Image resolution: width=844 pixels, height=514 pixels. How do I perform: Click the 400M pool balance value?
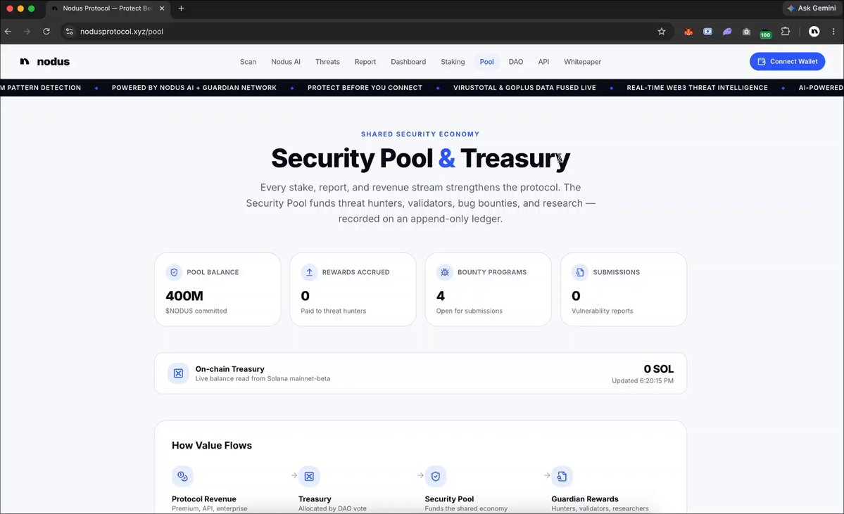point(184,296)
